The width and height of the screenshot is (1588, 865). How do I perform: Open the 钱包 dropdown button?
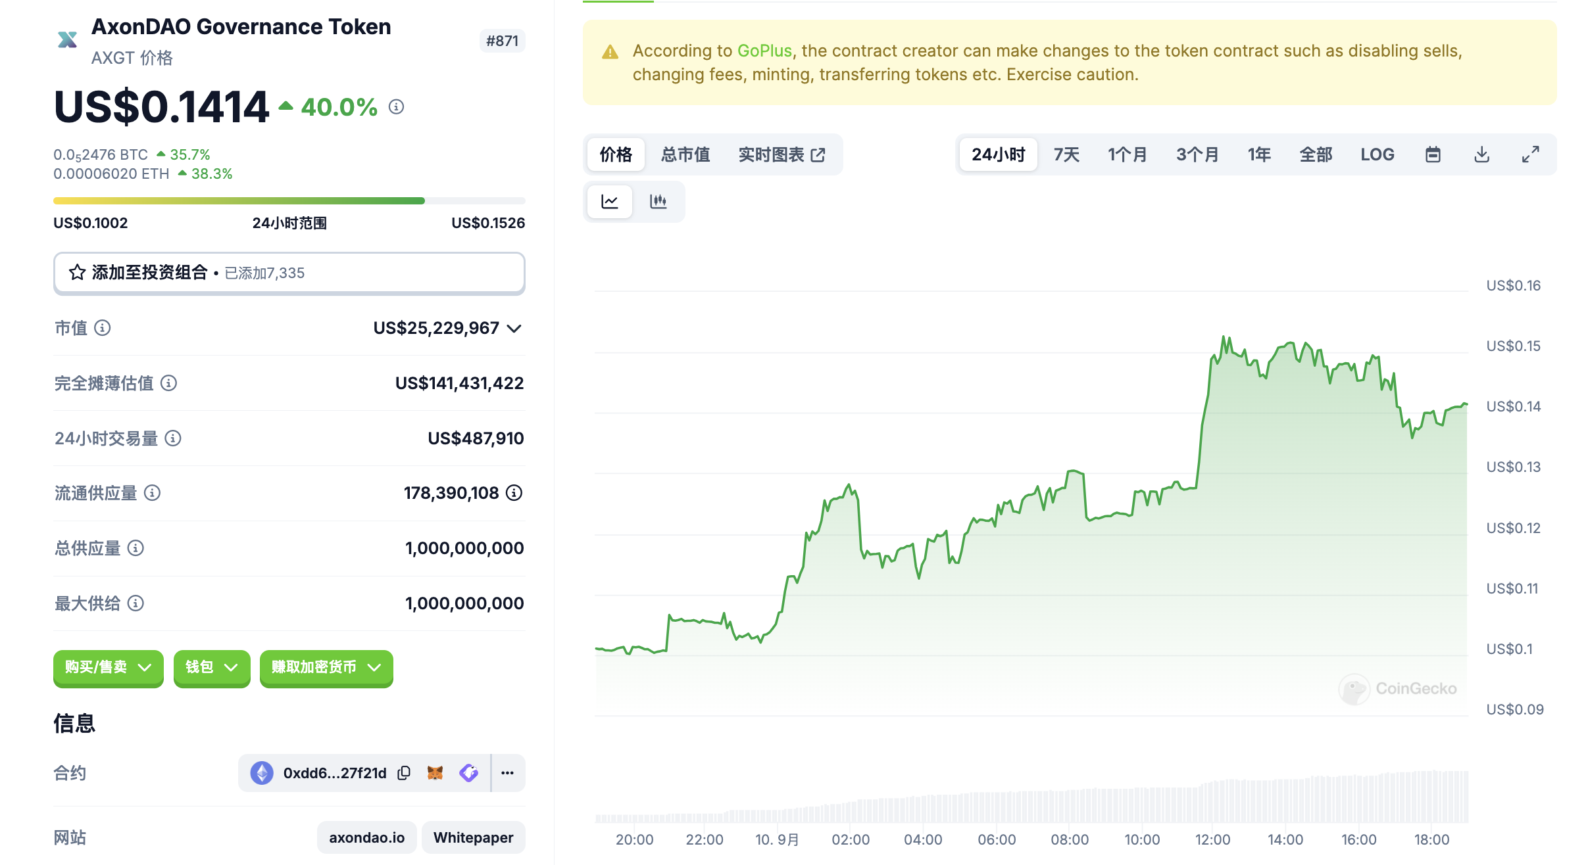[x=211, y=667]
